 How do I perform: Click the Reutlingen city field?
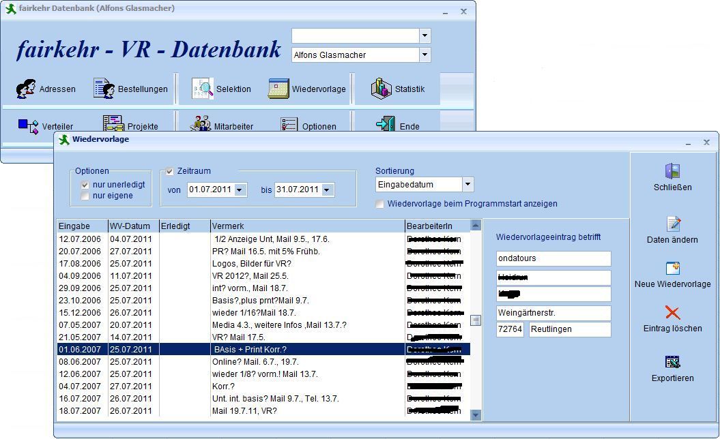pyautogui.click(x=570, y=329)
